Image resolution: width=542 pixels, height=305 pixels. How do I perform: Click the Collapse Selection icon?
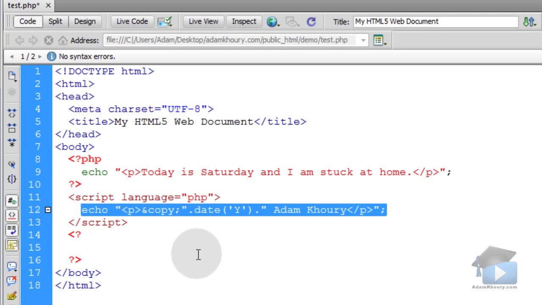click(12, 128)
